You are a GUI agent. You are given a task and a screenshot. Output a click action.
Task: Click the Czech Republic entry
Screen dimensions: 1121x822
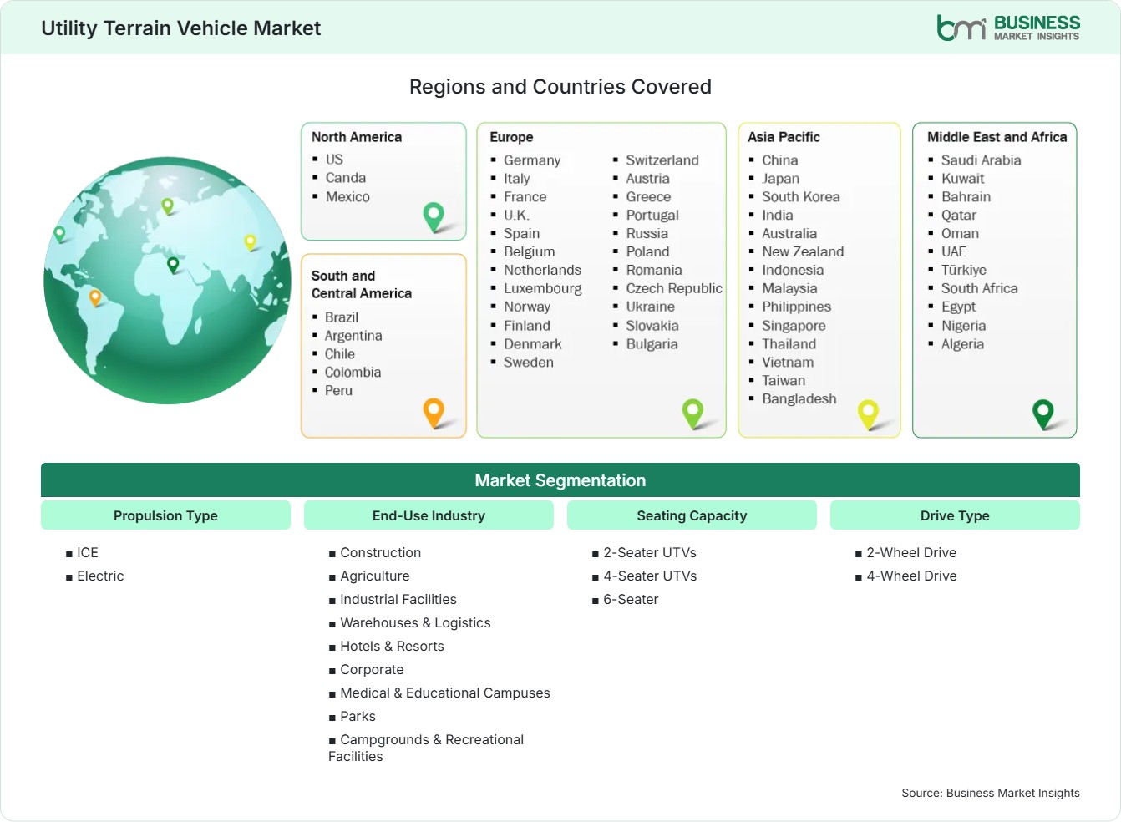tap(674, 288)
